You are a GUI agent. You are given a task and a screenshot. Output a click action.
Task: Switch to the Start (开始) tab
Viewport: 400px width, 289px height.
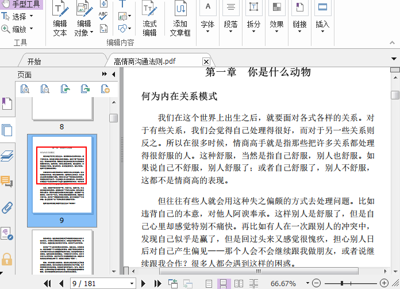[34, 61]
